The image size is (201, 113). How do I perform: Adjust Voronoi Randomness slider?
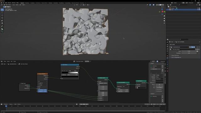tap(42, 92)
